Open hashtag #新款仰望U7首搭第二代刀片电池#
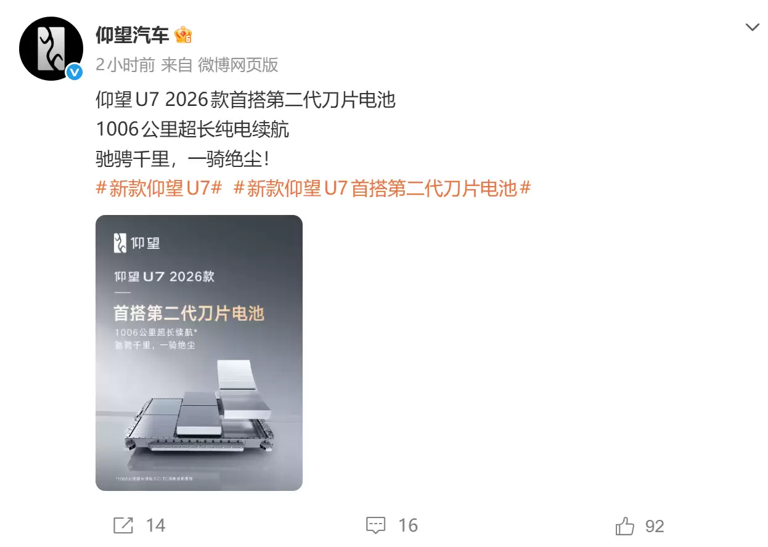The image size is (768, 547). coord(383,188)
